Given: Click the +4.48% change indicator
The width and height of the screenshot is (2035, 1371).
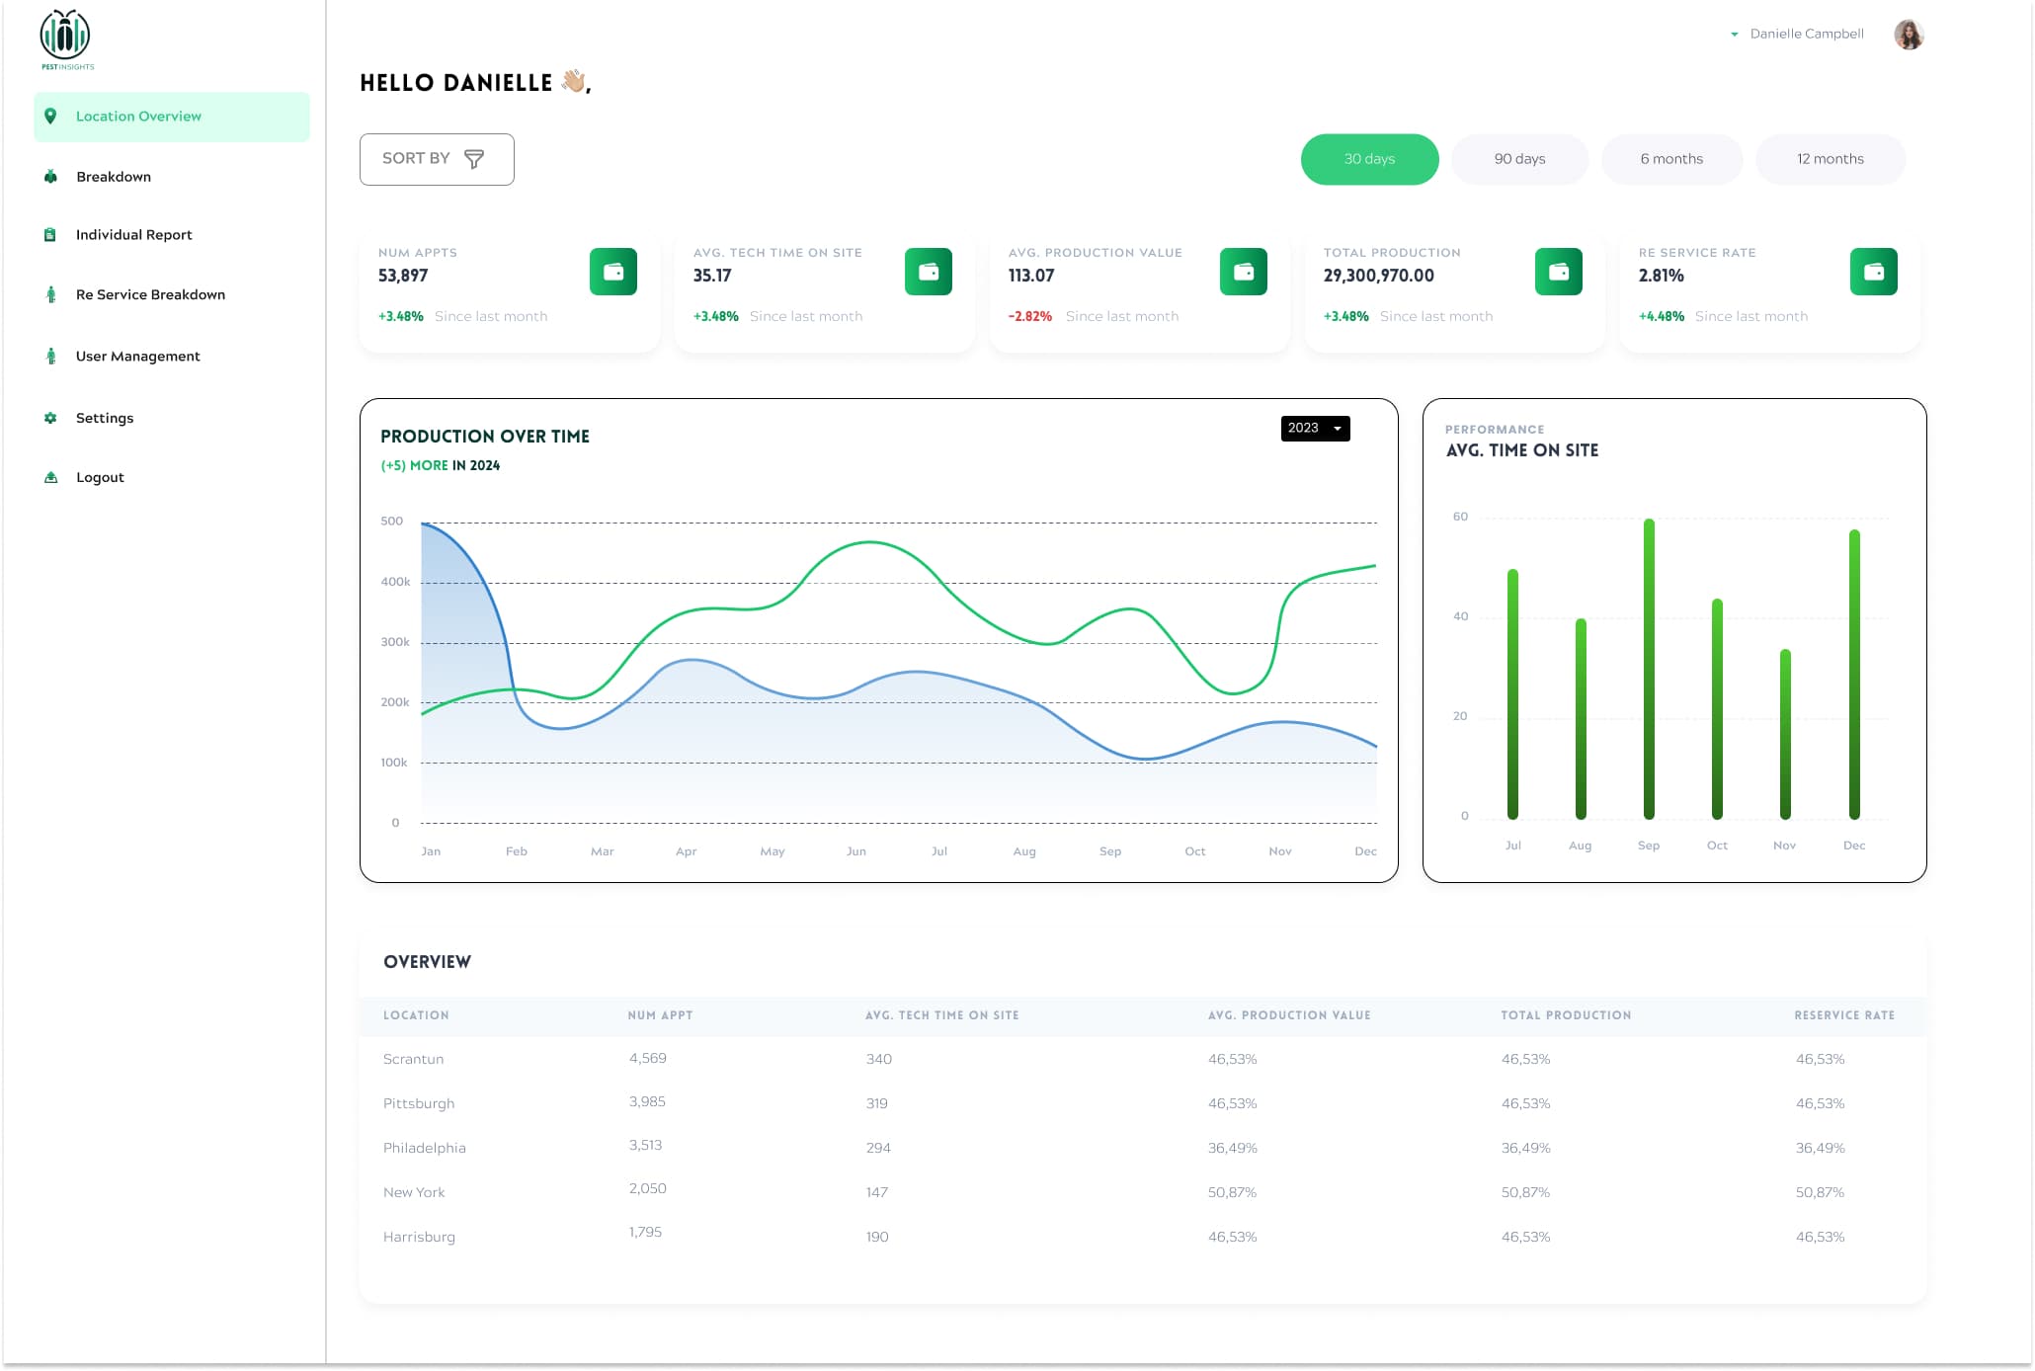Looking at the screenshot, I should tap(1661, 316).
